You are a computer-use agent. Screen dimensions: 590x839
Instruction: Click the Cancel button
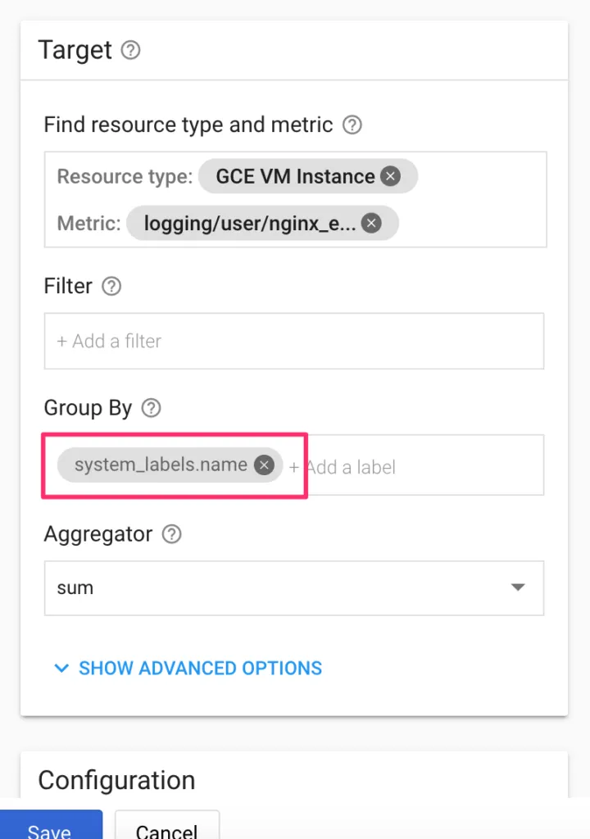click(x=166, y=824)
